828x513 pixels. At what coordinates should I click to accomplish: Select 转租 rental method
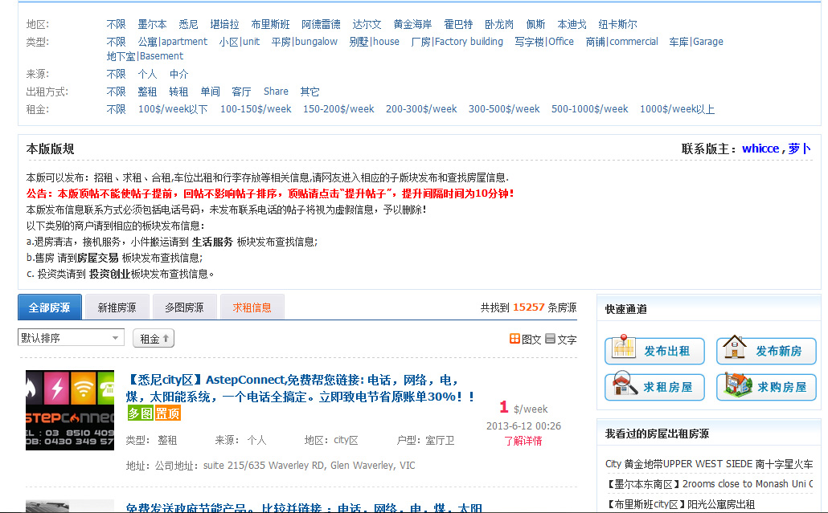point(178,92)
